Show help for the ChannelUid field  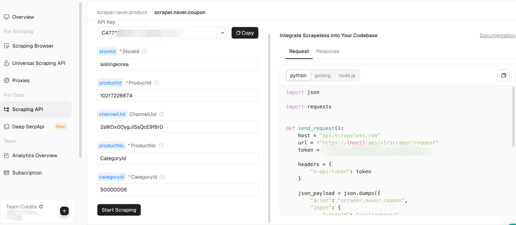[x=162, y=114]
